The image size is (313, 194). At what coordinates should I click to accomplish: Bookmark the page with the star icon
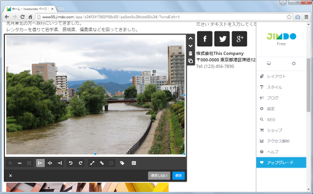click(289, 17)
